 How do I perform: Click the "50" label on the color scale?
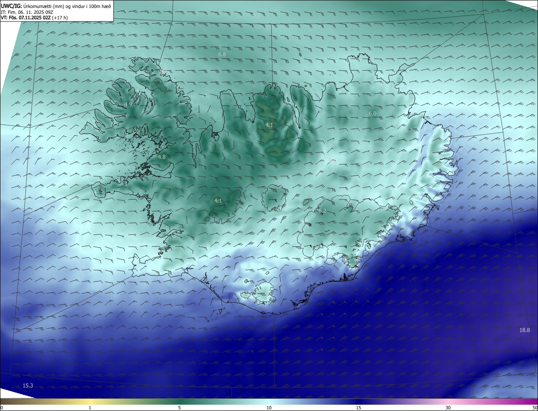[535, 408]
